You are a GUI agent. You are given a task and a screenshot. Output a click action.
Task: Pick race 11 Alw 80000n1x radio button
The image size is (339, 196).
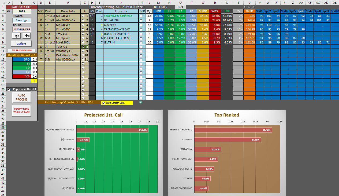point(83,59)
